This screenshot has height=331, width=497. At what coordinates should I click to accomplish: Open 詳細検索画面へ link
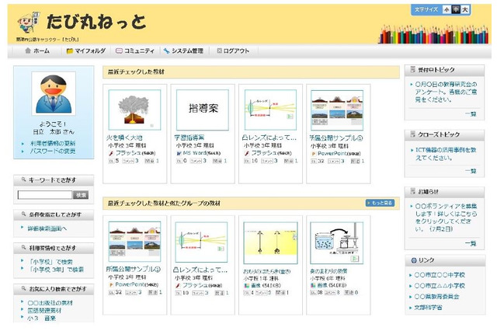click(x=47, y=228)
